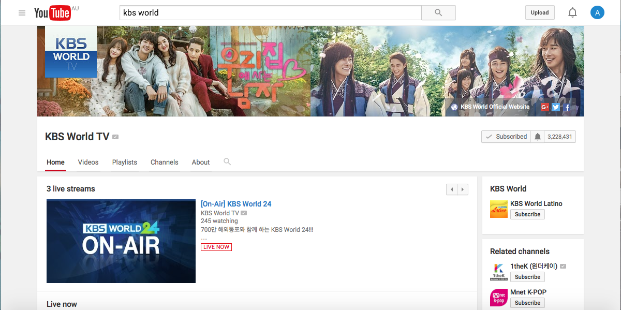Subscribe to 1theK channel
621x310 pixels.
click(527, 277)
